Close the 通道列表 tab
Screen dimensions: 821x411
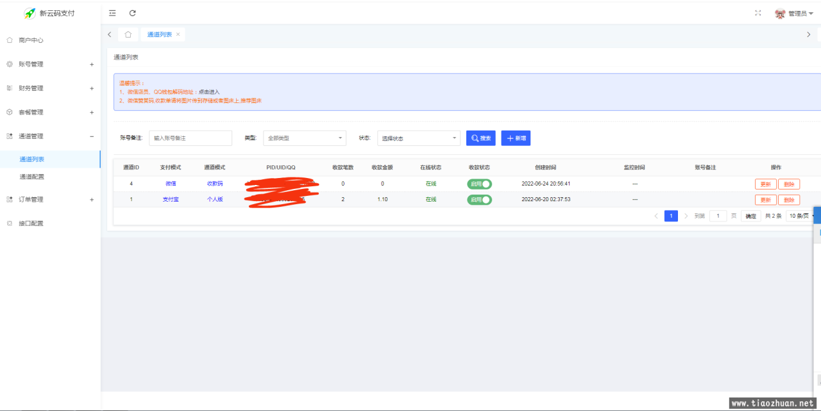pyautogui.click(x=178, y=35)
